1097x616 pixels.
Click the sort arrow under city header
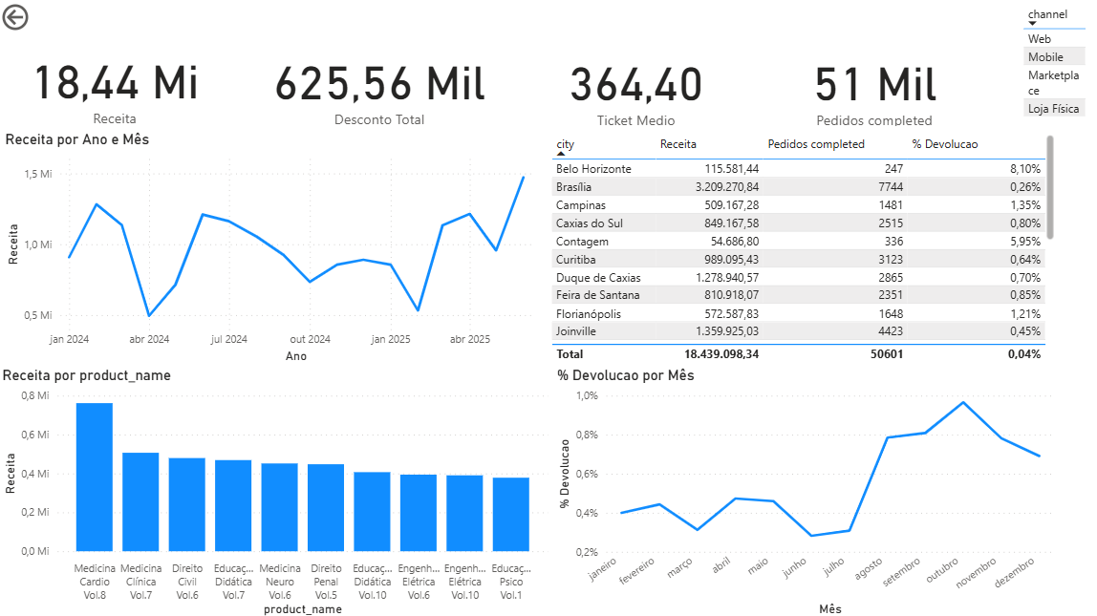pos(560,154)
